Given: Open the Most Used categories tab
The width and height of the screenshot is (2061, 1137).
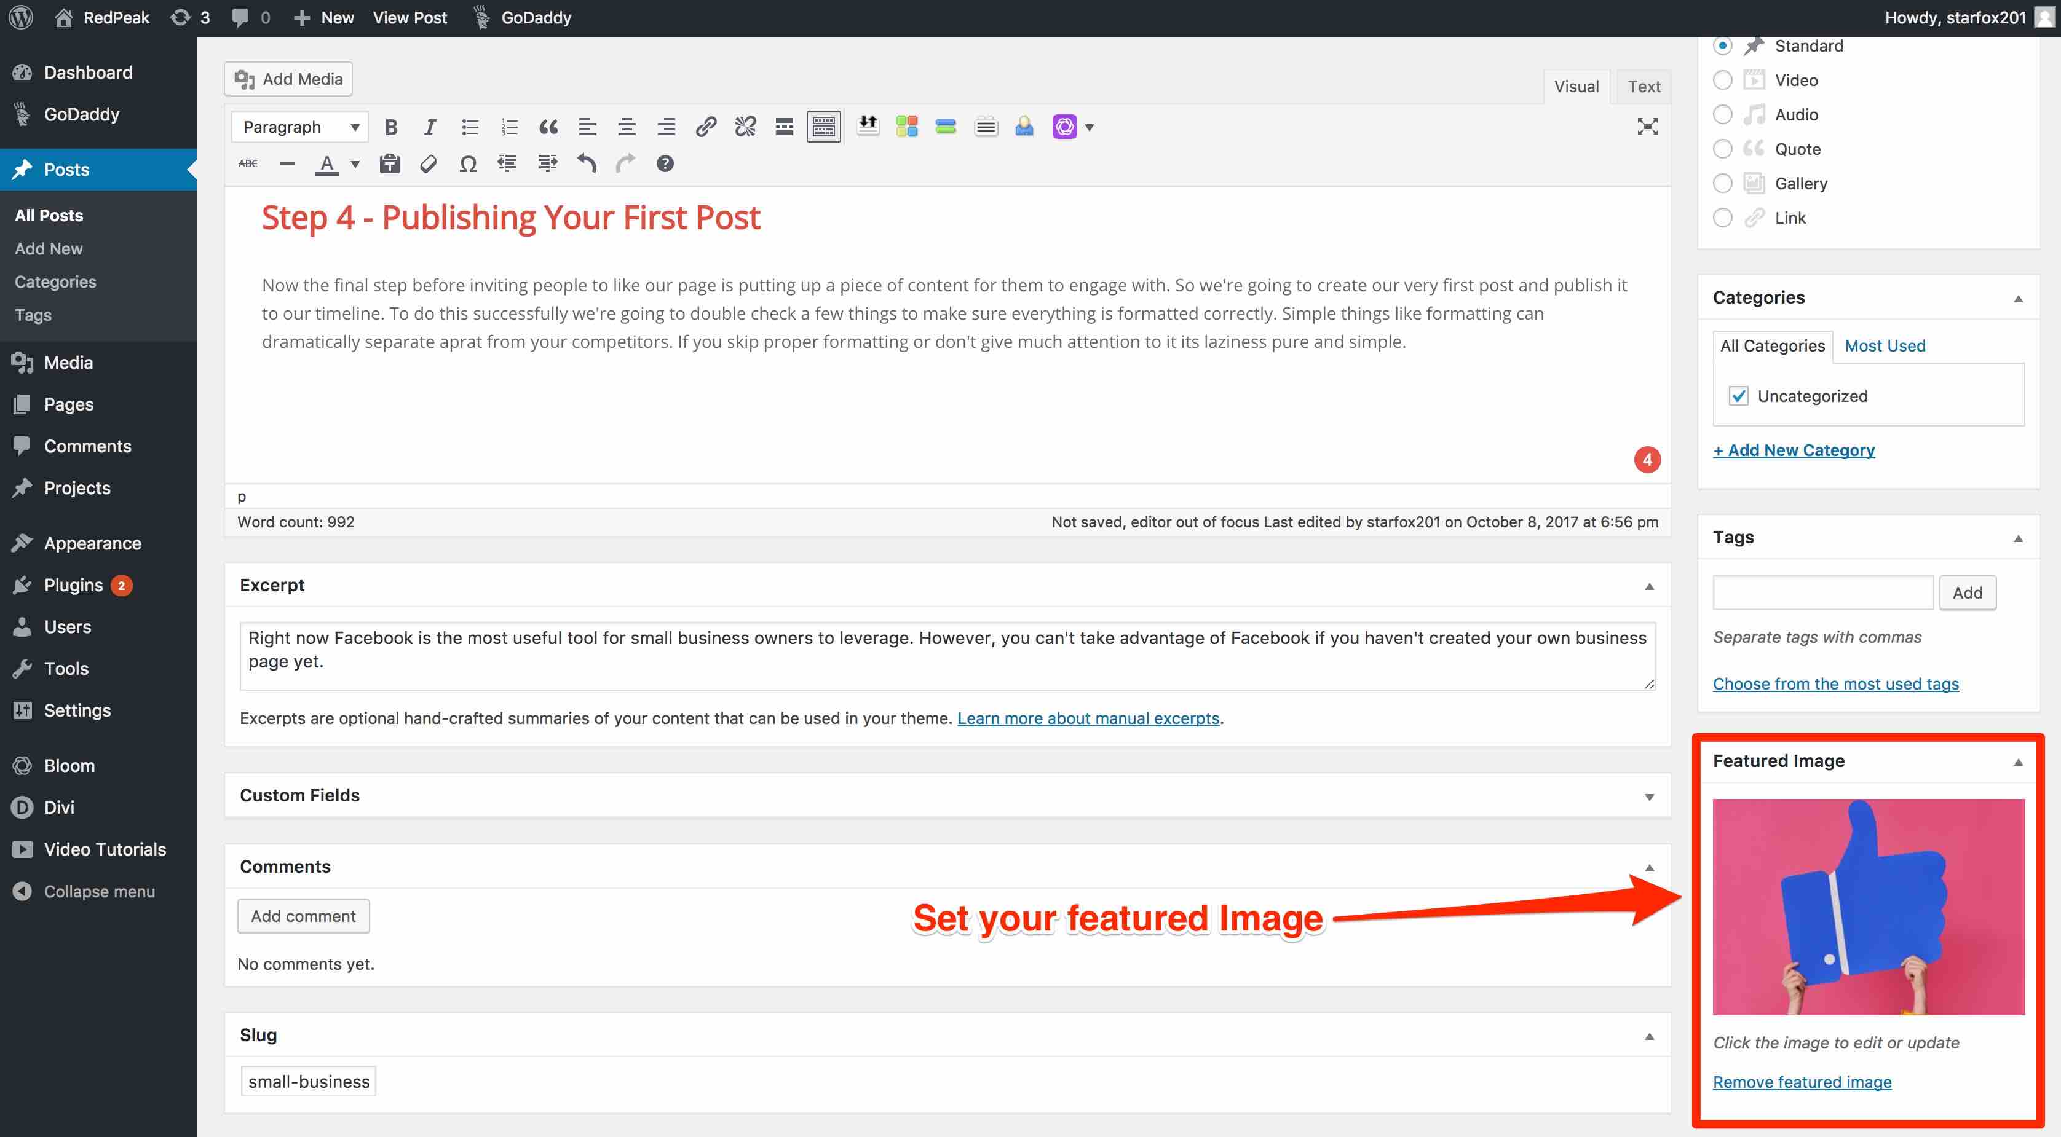Looking at the screenshot, I should [x=1884, y=345].
